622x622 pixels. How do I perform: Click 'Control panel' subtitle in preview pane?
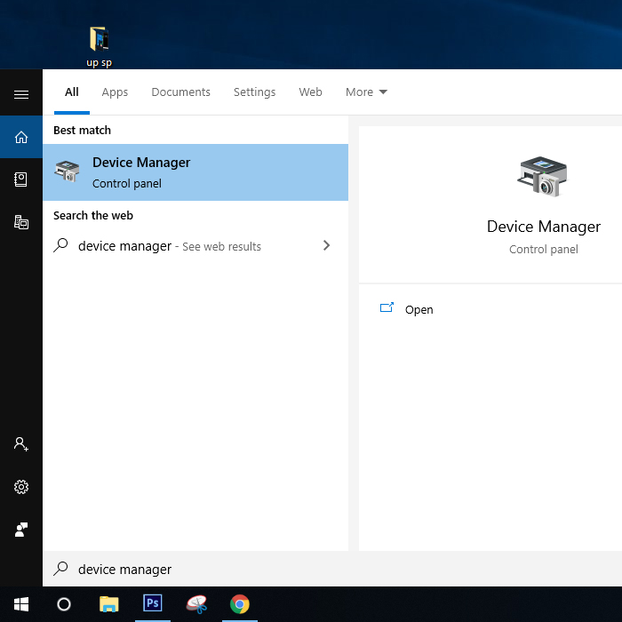coord(544,249)
